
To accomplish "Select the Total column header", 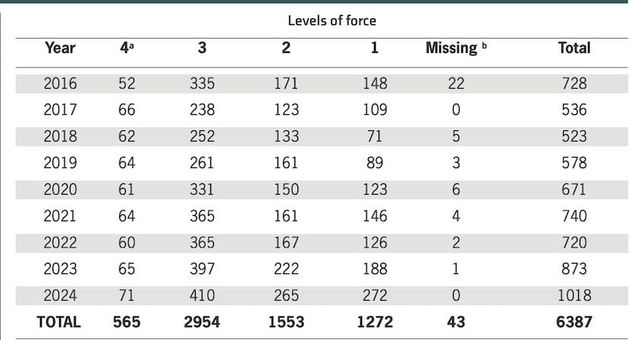I will pyautogui.click(x=574, y=48).
